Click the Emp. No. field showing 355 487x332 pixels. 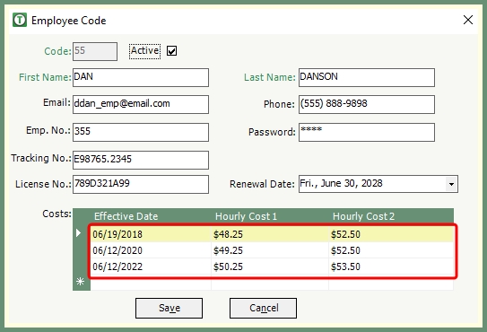(141, 133)
